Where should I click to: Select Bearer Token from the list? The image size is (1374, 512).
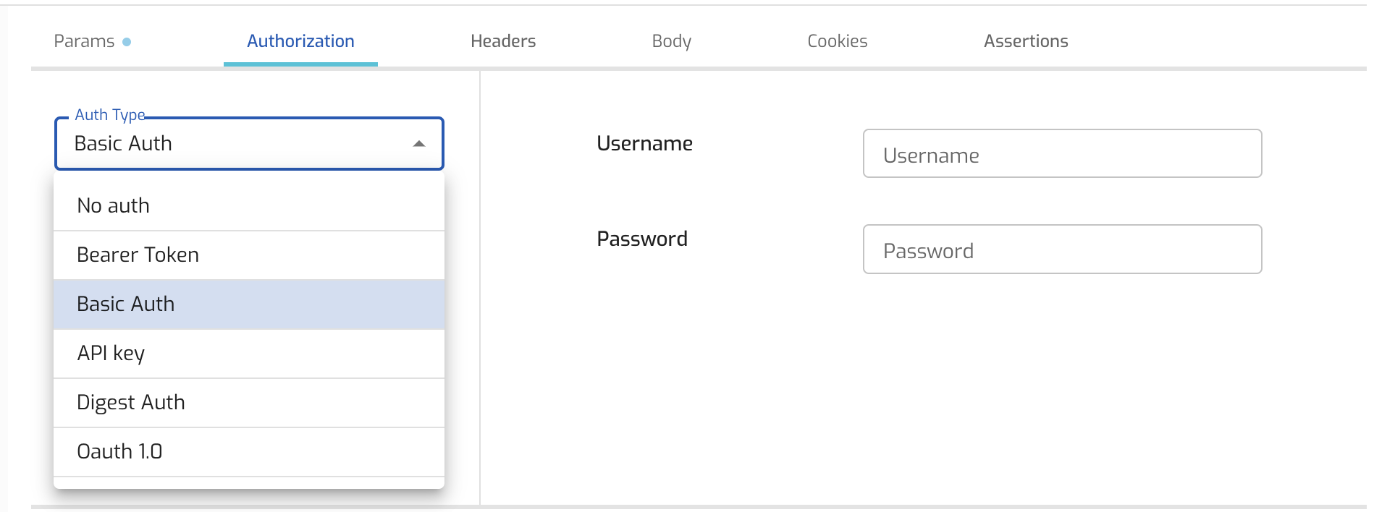point(249,255)
